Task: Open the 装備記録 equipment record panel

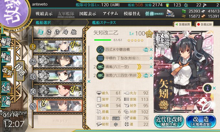Action: click(204, 24)
